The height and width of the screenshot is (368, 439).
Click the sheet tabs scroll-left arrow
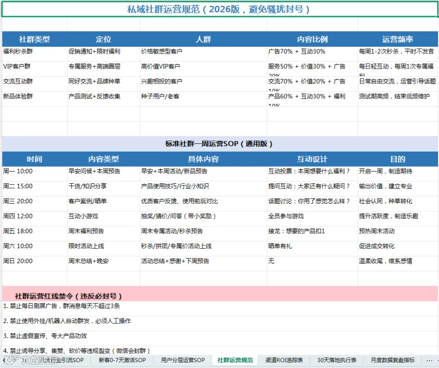tap(4, 360)
